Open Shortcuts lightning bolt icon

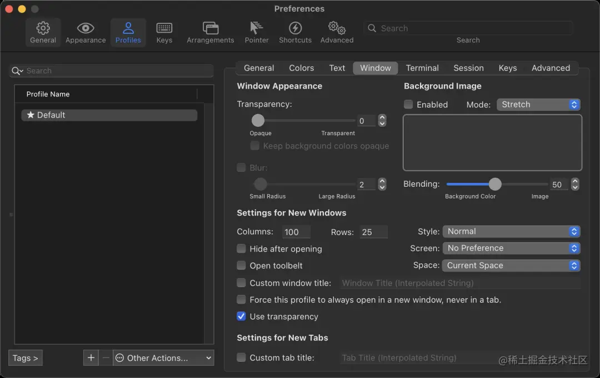point(295,28)
